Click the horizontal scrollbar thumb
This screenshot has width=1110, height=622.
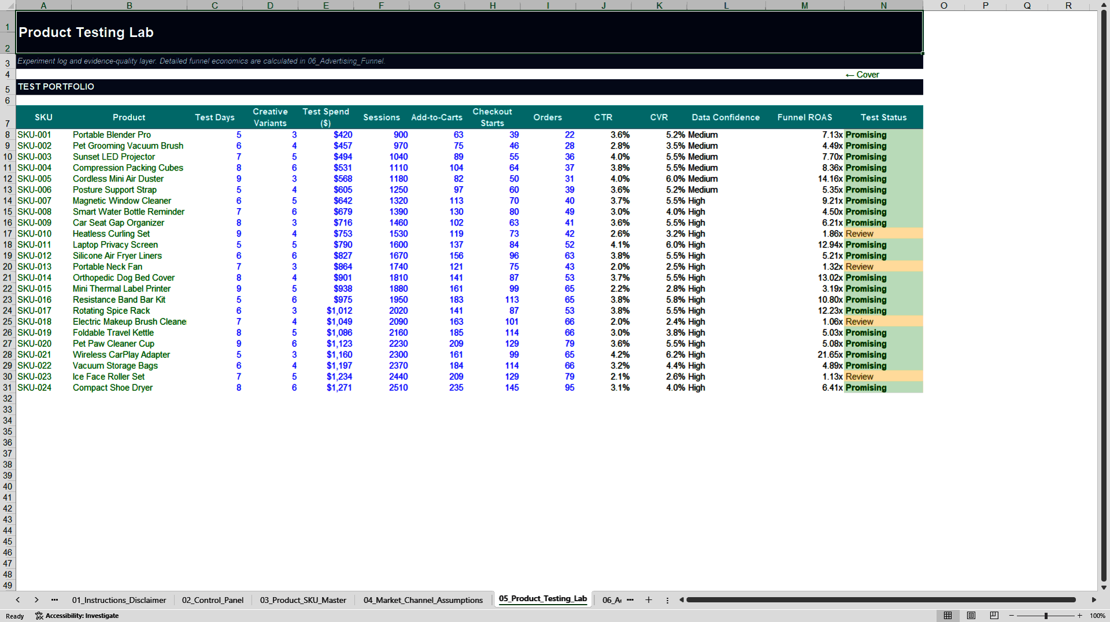[880, 600]
